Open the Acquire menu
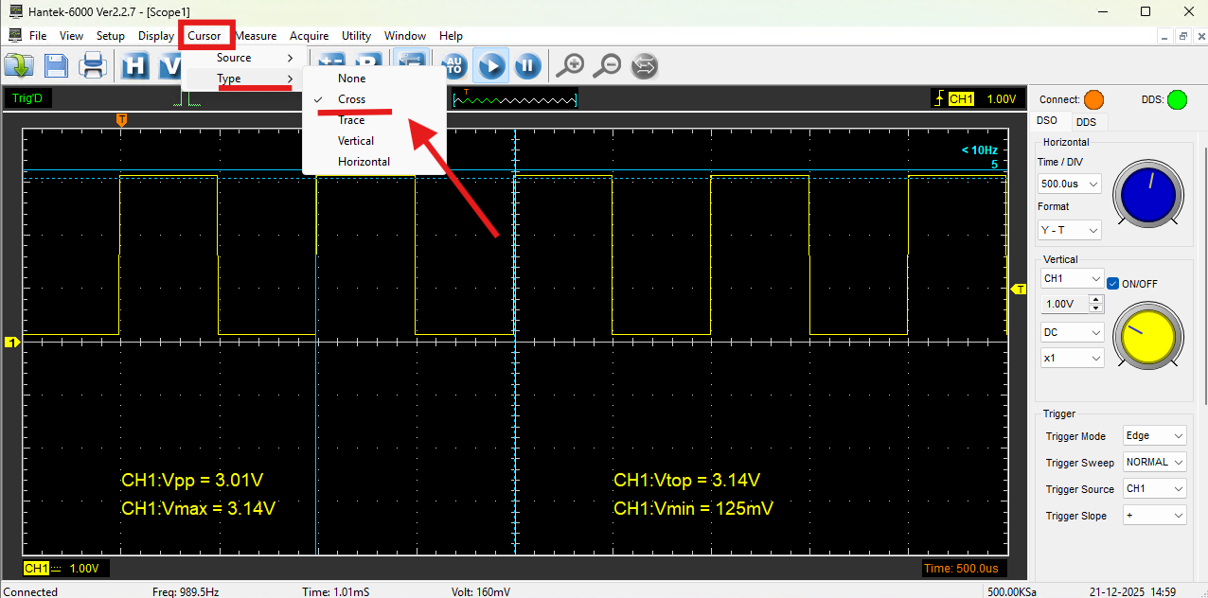1208x598 pixels. tap(310, 36)
